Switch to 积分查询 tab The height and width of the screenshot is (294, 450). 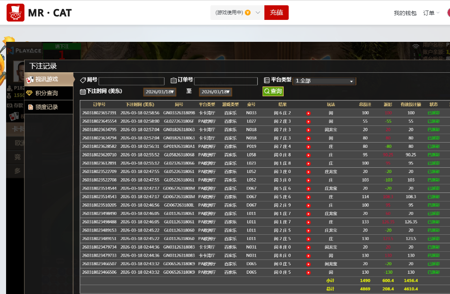47,93
